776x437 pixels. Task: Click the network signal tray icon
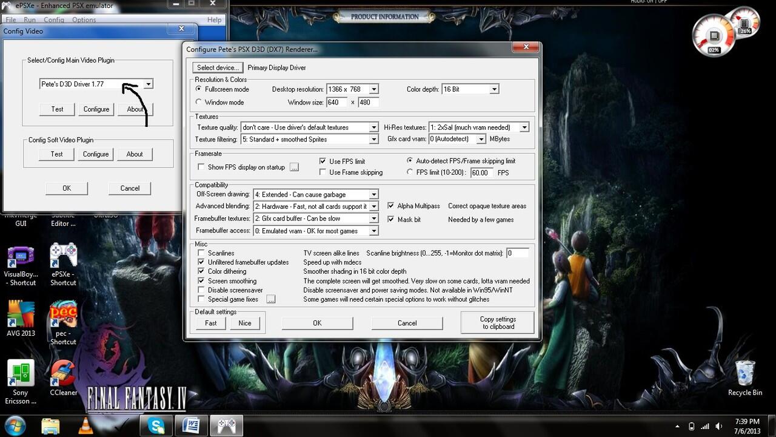pyautogui.click(x=705, y=426)
